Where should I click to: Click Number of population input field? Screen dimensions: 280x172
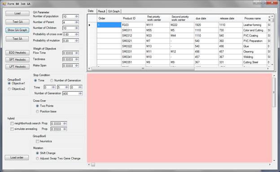(x=69, y=17)
